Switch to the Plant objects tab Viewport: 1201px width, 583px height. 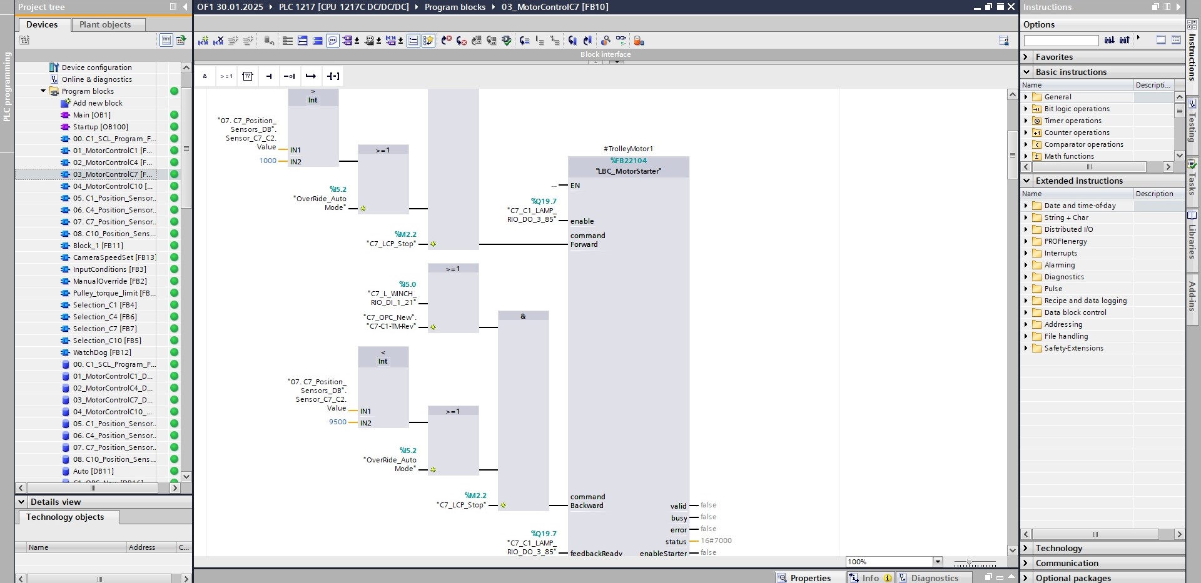pos(107,24)
